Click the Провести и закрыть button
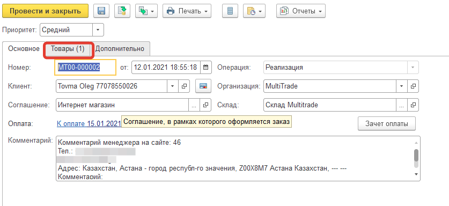449x206 pixels. point(45,11)
